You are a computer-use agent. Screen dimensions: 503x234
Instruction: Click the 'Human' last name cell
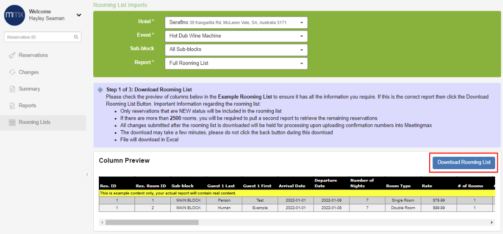224,208
